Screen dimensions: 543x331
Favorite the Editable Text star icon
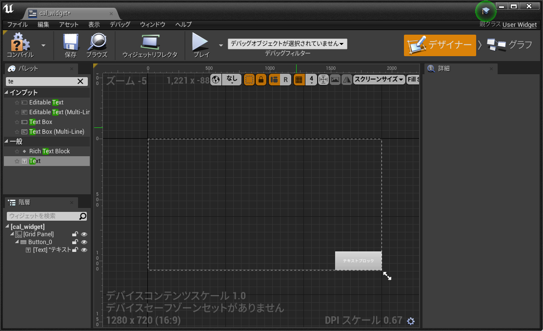click(x=17, y=103)
